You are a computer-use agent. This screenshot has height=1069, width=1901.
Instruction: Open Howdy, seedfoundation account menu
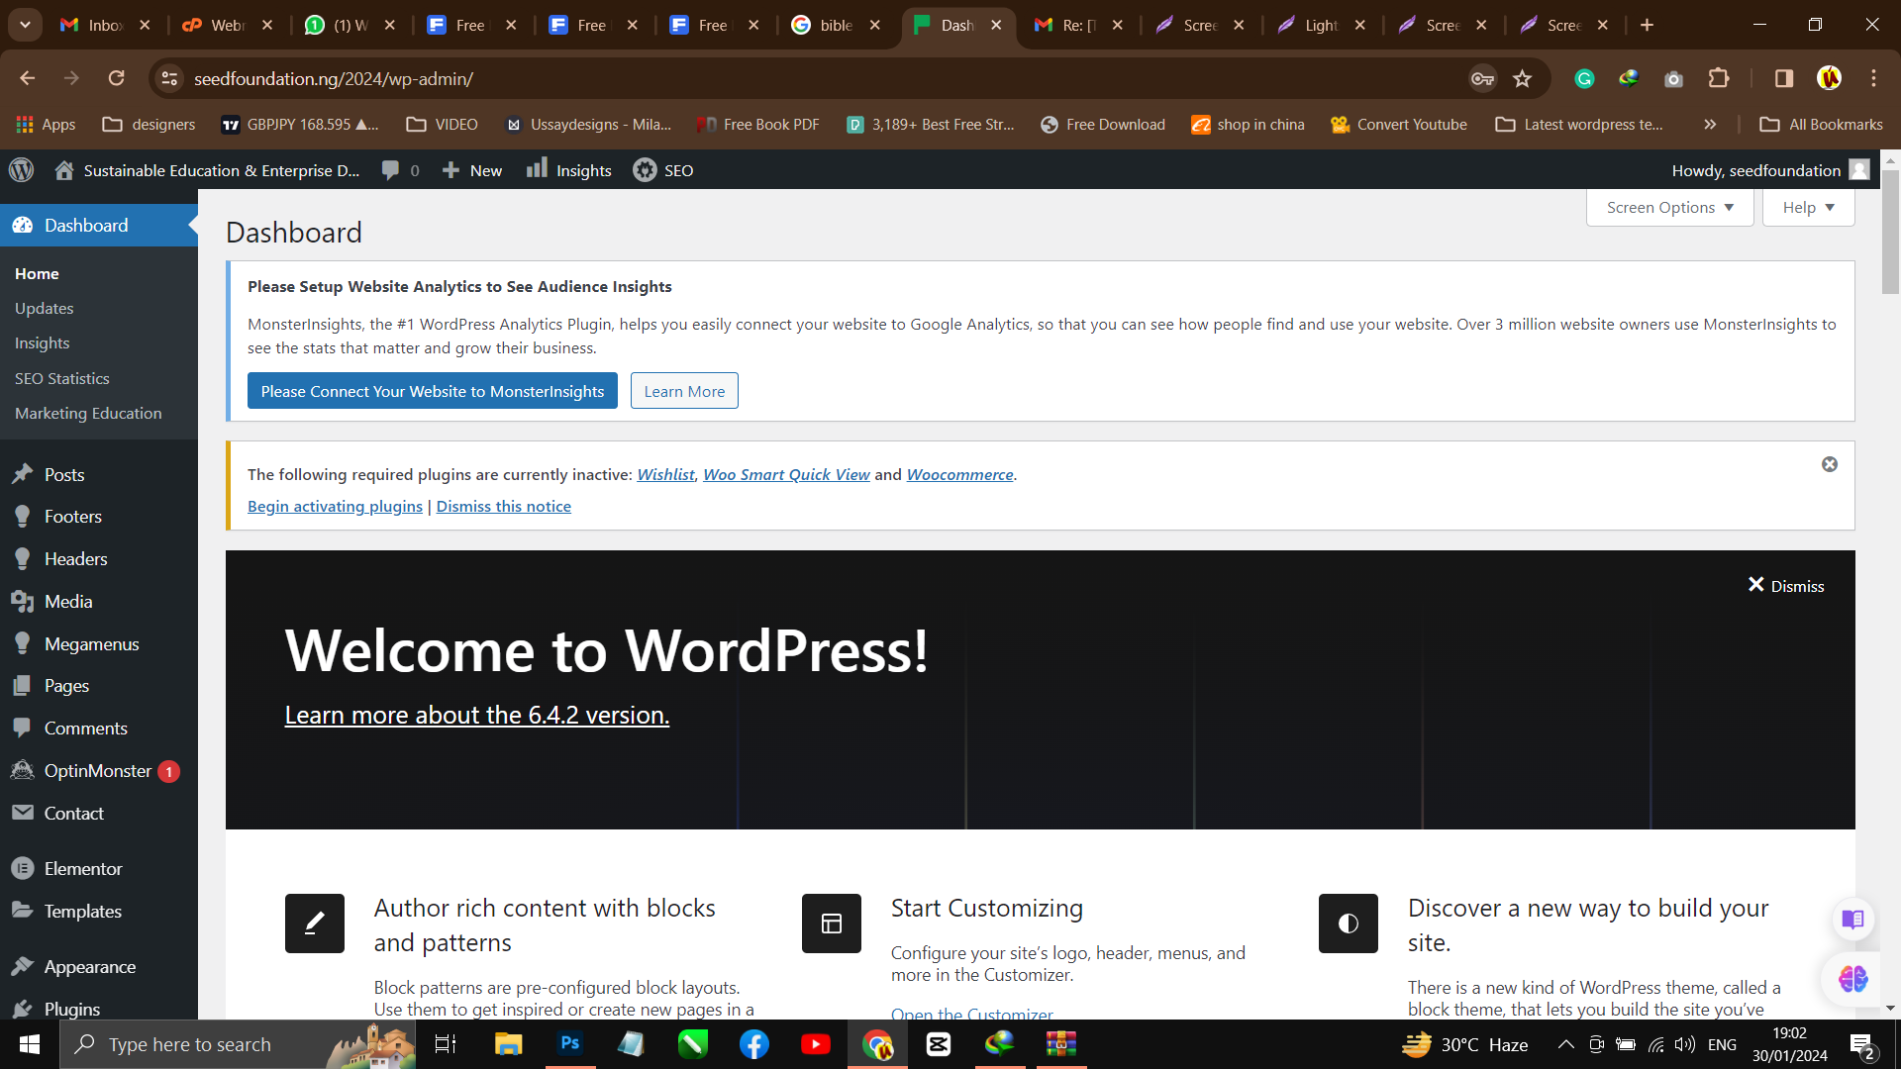[1770, 170]
